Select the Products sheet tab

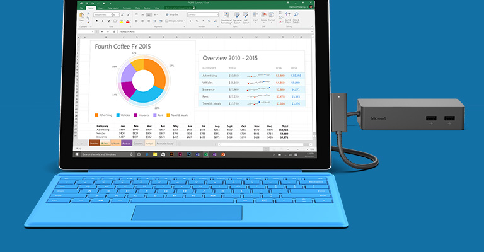[127, 144]
